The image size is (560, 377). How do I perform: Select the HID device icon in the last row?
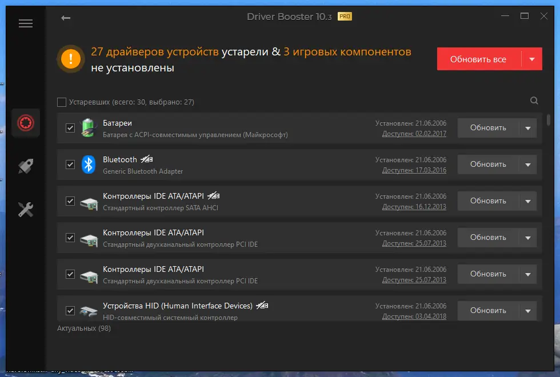pos(88,310)
